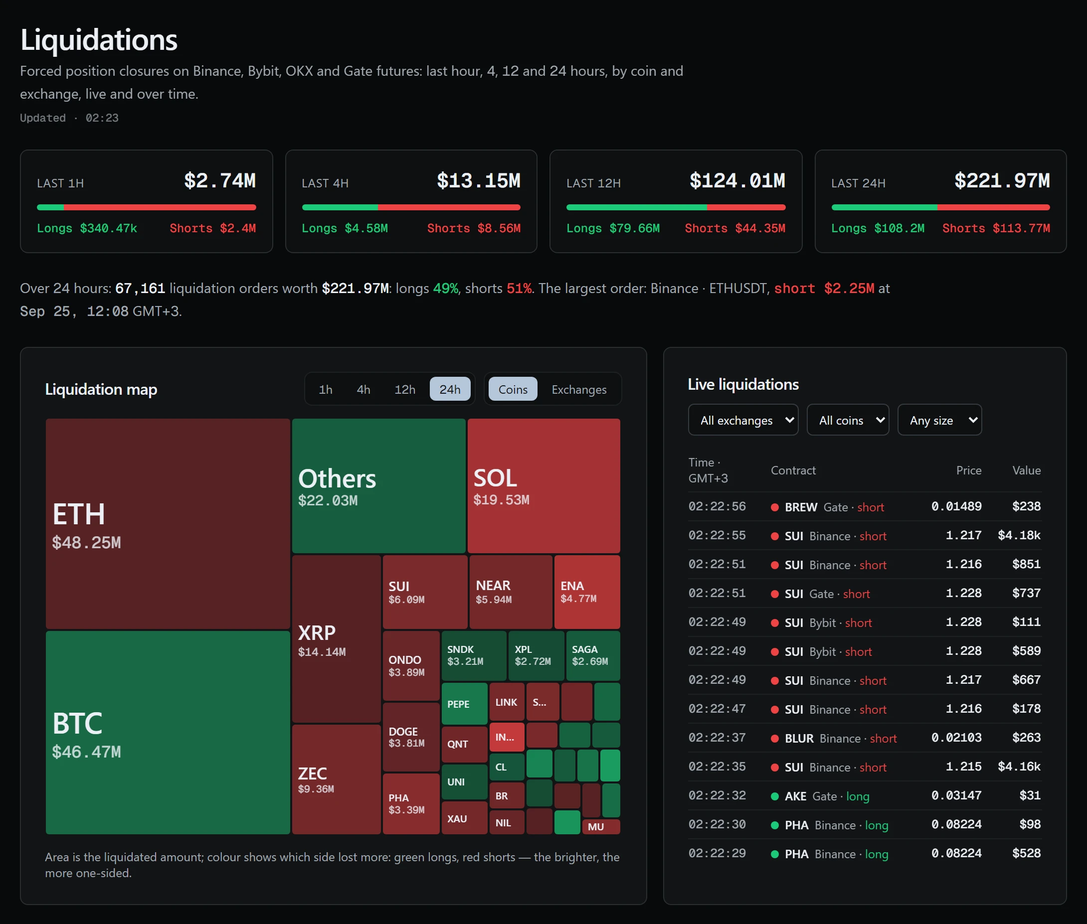Click the BLUR Binance short row
The width and height of the screenshot is (1087, 924).
864,738
